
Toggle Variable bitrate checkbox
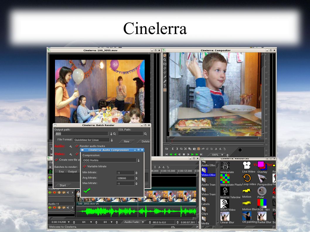[85, 166]
